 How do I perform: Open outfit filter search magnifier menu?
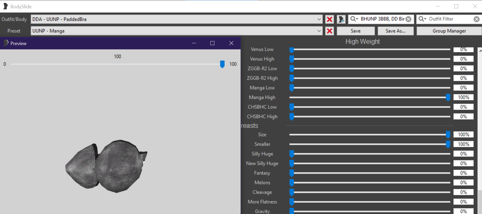point(422,19)
